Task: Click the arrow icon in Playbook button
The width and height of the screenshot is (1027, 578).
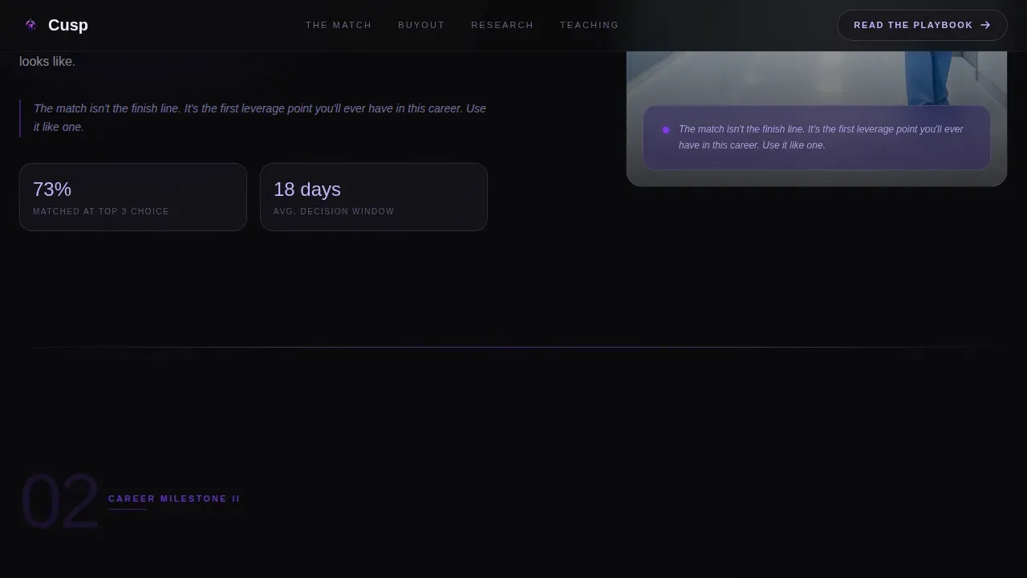Action: coord(985,25)
